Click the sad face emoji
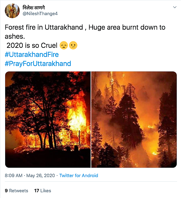This screenshot has width=181, height=198. pos(64,45)
